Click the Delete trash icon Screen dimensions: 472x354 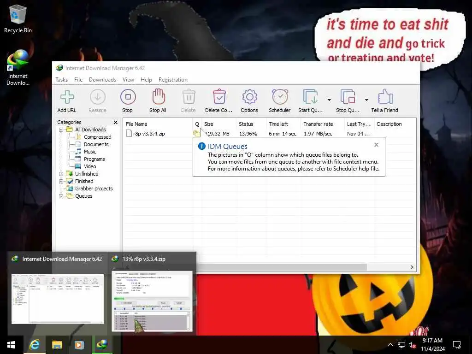[x=189, y=97]
